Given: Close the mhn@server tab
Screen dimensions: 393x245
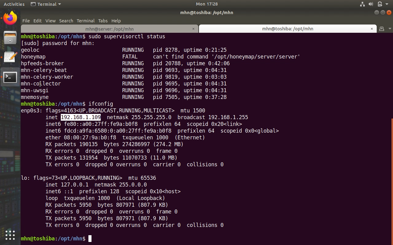Looking at the screenshot, I should [193, 29].
